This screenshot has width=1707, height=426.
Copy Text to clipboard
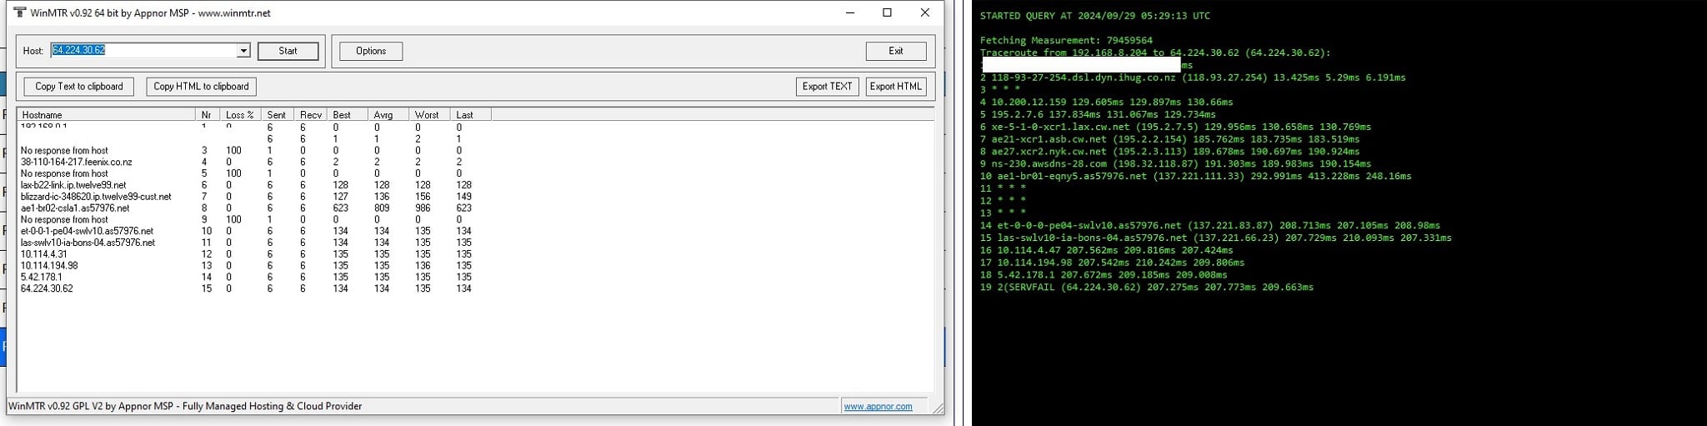79,87
